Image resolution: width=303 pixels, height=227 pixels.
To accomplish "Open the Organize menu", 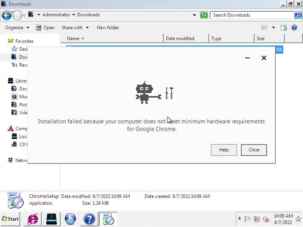I will click(17, 28).
